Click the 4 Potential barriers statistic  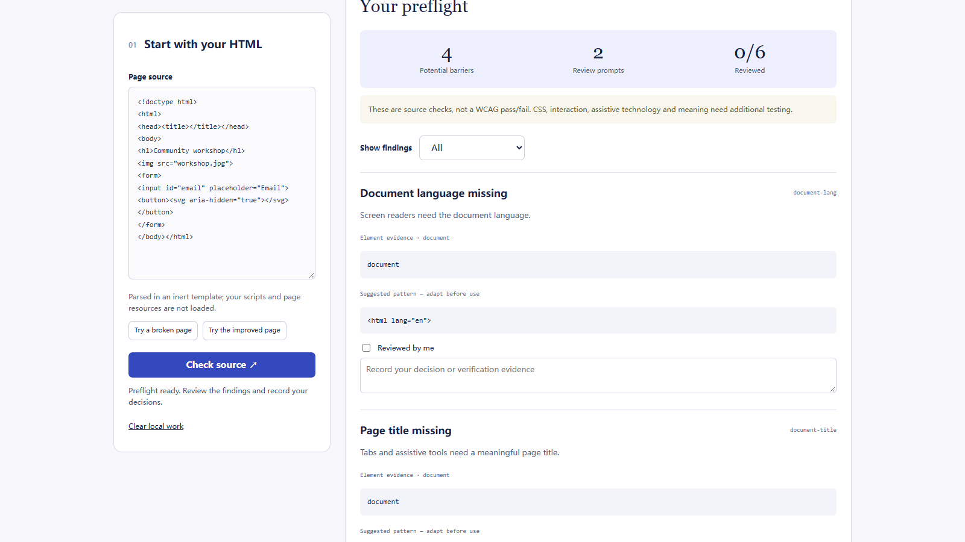pyautogui.click(x=446, y=60)
